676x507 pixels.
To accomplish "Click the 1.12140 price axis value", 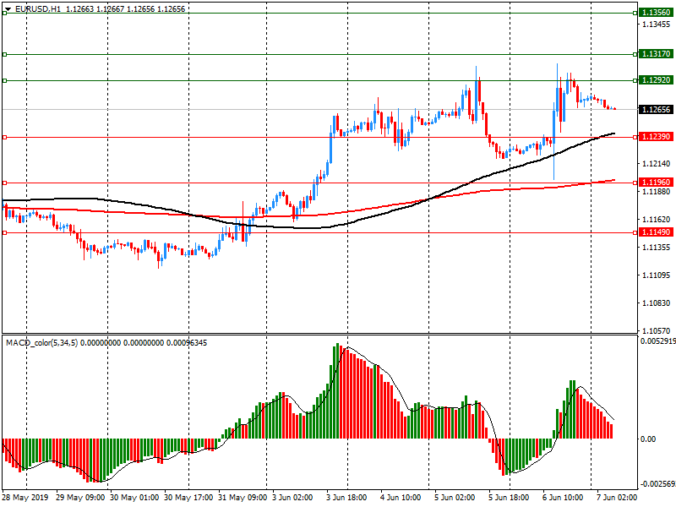I will pyautogui.click(x=657, y=164).
